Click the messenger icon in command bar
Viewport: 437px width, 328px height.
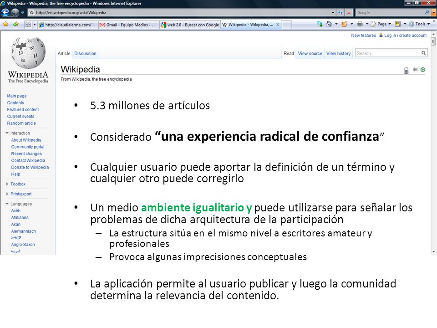(320, 24)
